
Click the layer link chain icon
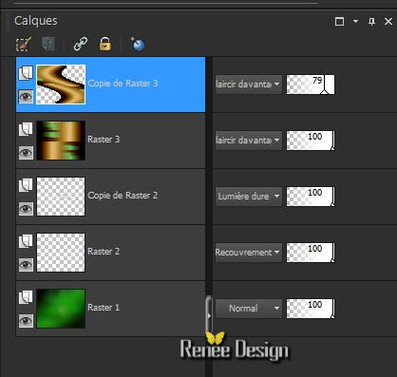pos(81,44)
